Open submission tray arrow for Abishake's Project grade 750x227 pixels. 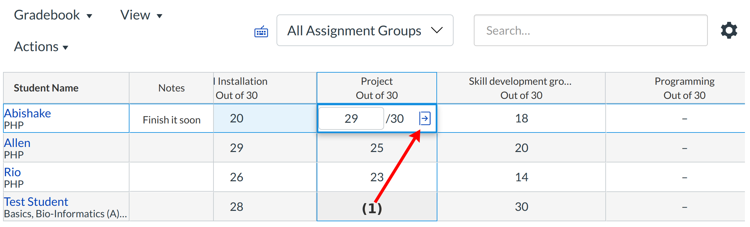(425, 118)
